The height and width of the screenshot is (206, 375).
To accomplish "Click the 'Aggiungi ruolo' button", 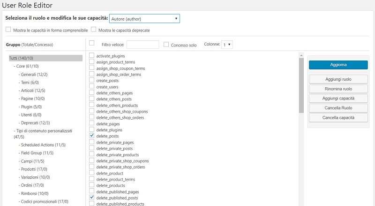I will 338,79.
